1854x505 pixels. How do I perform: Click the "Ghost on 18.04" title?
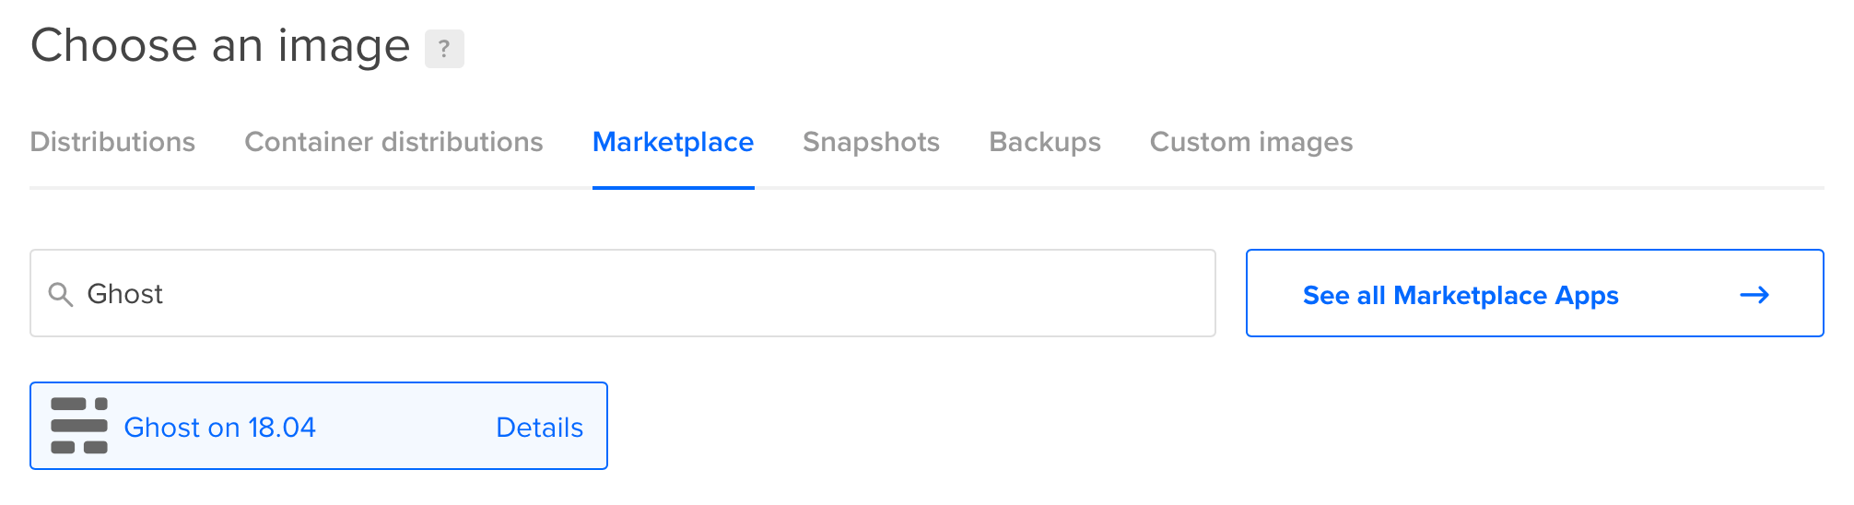click(219, 428)
